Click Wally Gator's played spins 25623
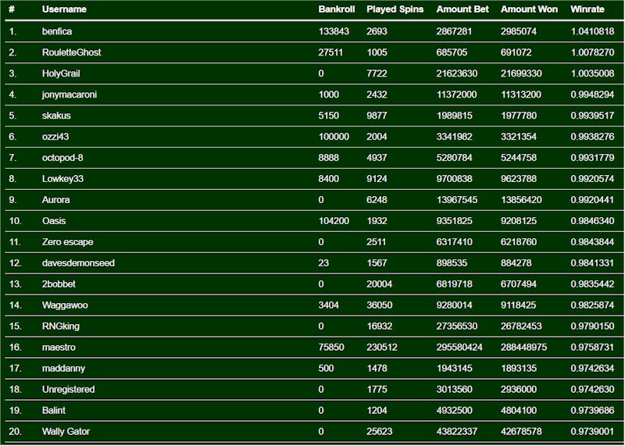Image resolution: width=625 pixels, height=446 pixels. tap(380, 432)
